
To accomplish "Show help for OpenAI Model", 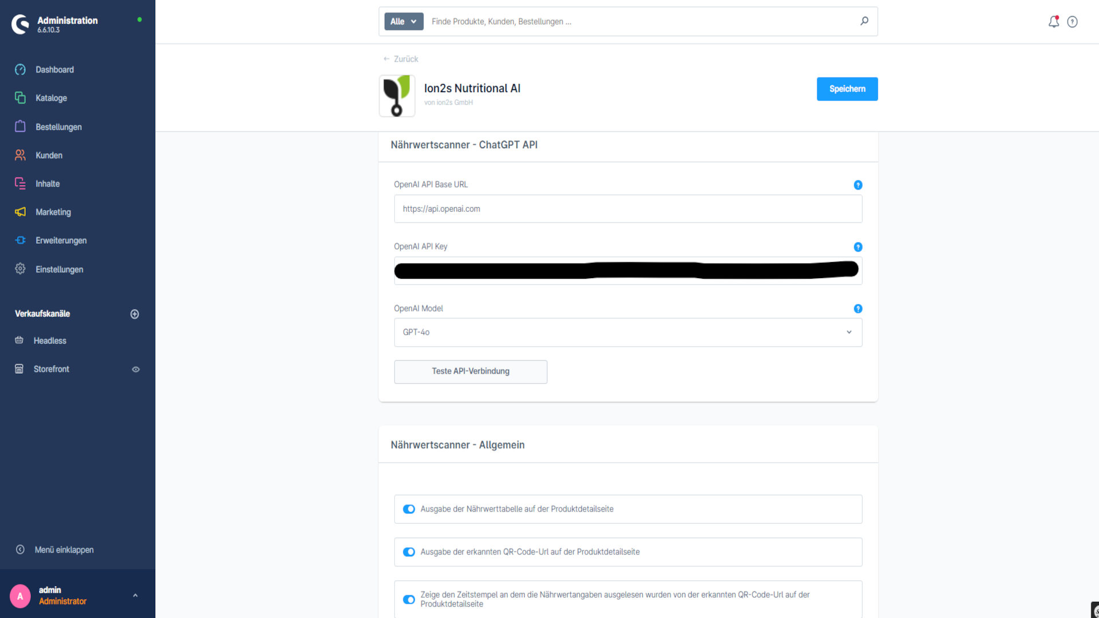I will coord(857,308).
